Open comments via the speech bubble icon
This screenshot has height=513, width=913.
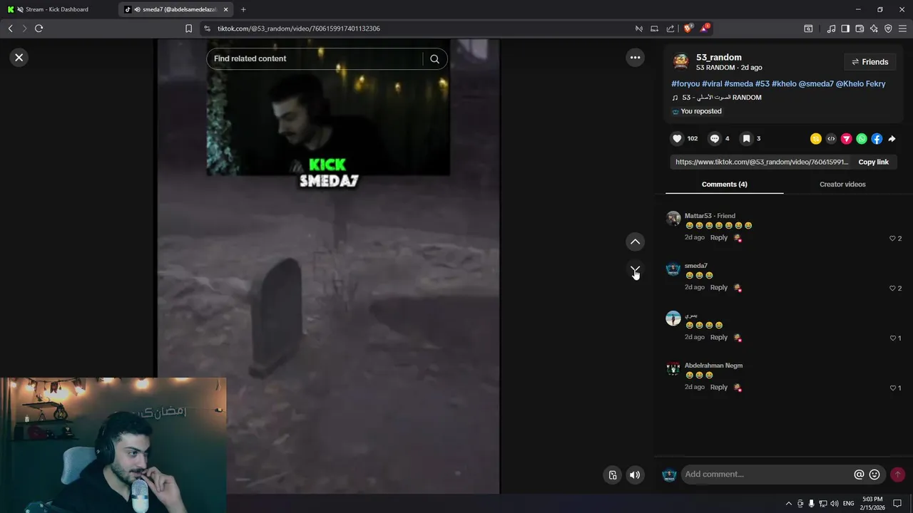[x=715, y=139]
